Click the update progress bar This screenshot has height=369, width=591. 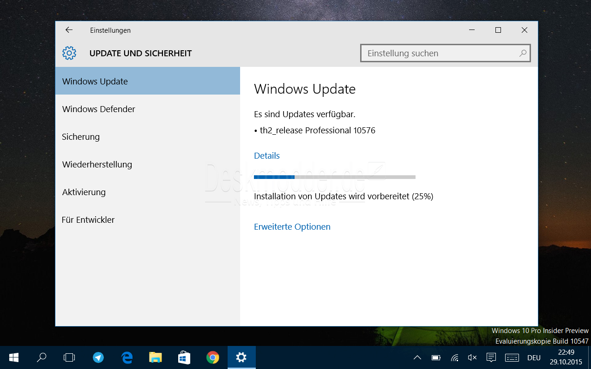[x=335, y=177]
